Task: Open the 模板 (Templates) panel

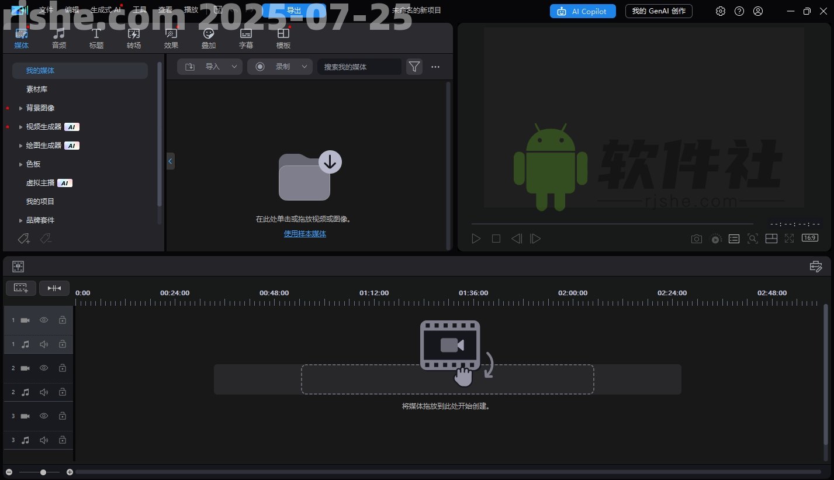Action: 283,37
